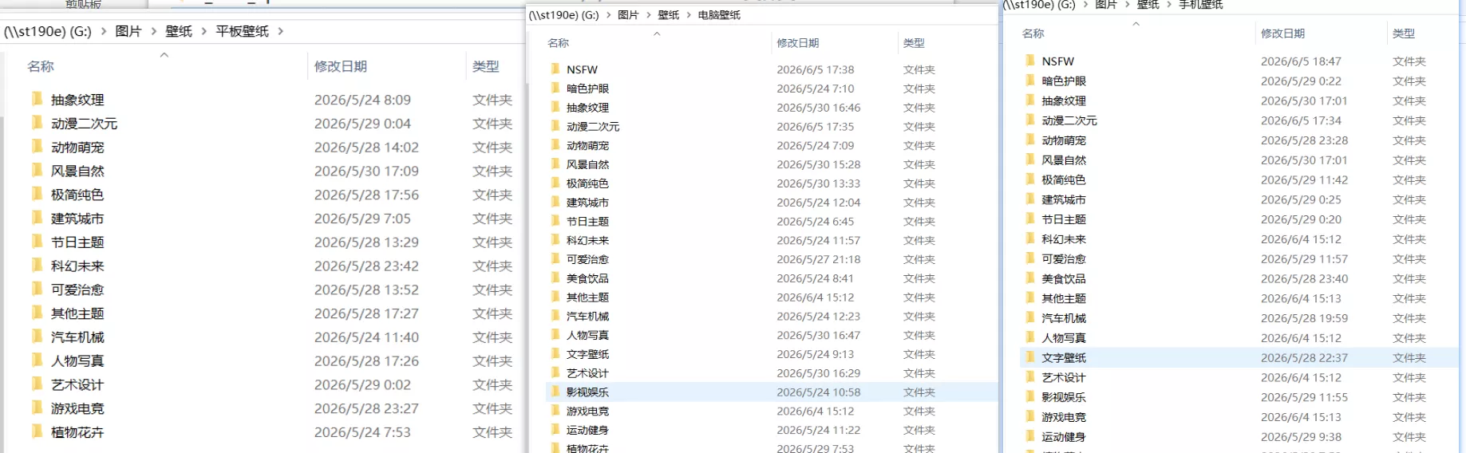Select highlighted 影视娱乐 folder name in 电脑壁纸 window

587,392
